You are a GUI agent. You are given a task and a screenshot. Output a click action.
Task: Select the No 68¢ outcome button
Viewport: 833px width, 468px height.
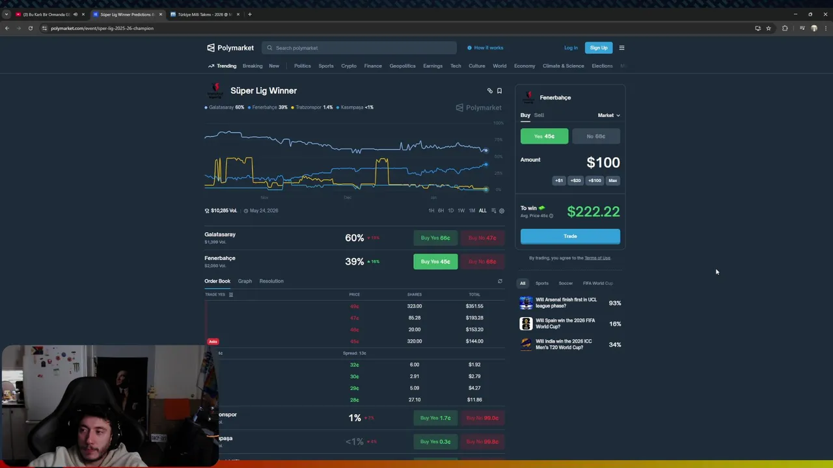point(596,136)
